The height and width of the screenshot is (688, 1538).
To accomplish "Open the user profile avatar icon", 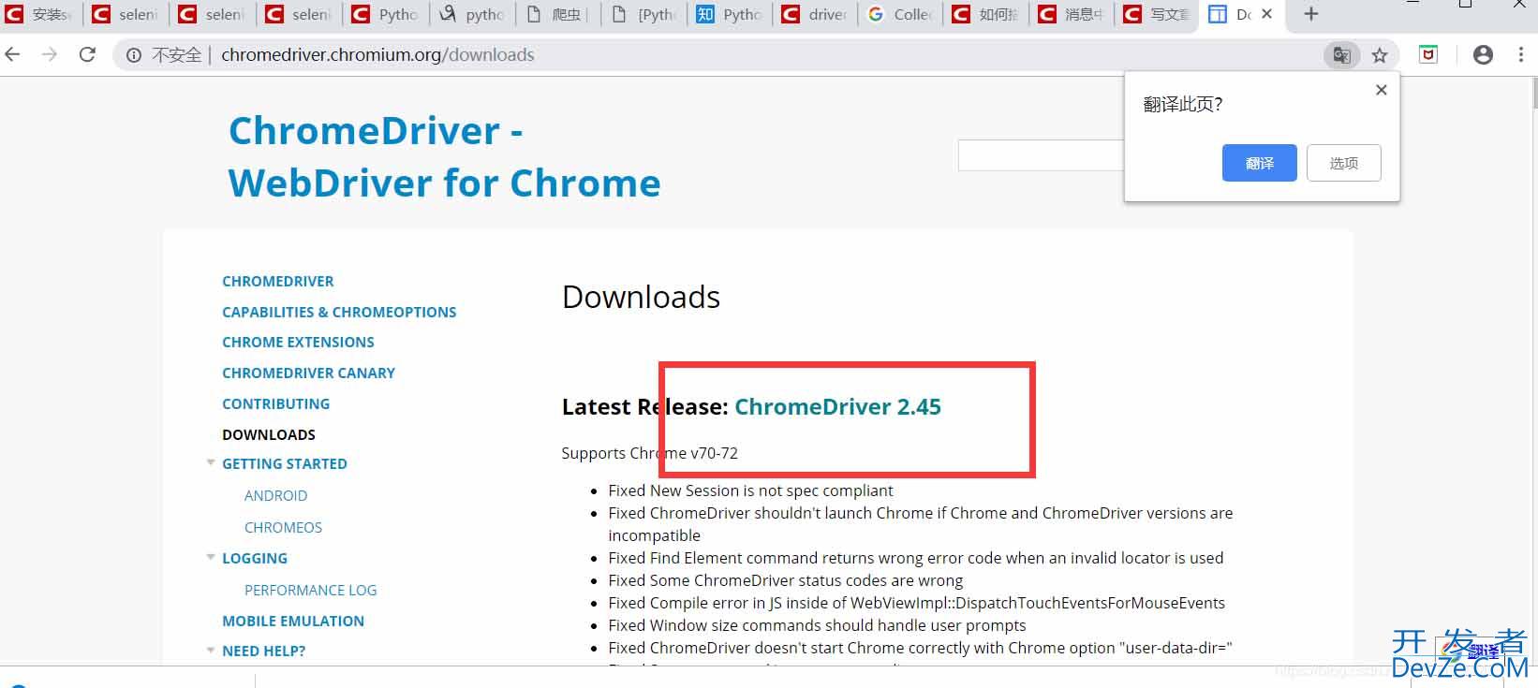I will (x=1483, y=55).
